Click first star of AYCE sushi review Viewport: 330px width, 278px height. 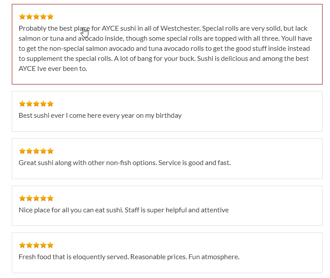pos(22,16)
